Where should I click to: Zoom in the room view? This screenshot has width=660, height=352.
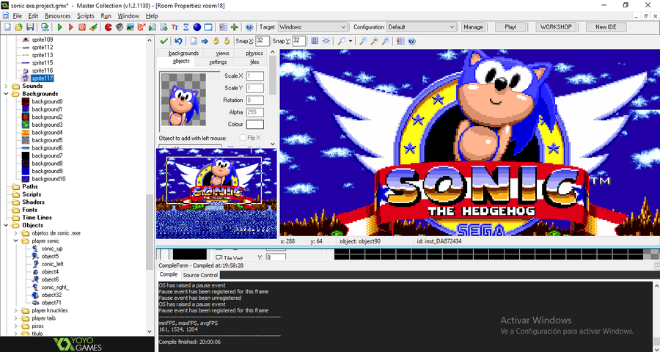pyautogui.click(x=385, y=41)
